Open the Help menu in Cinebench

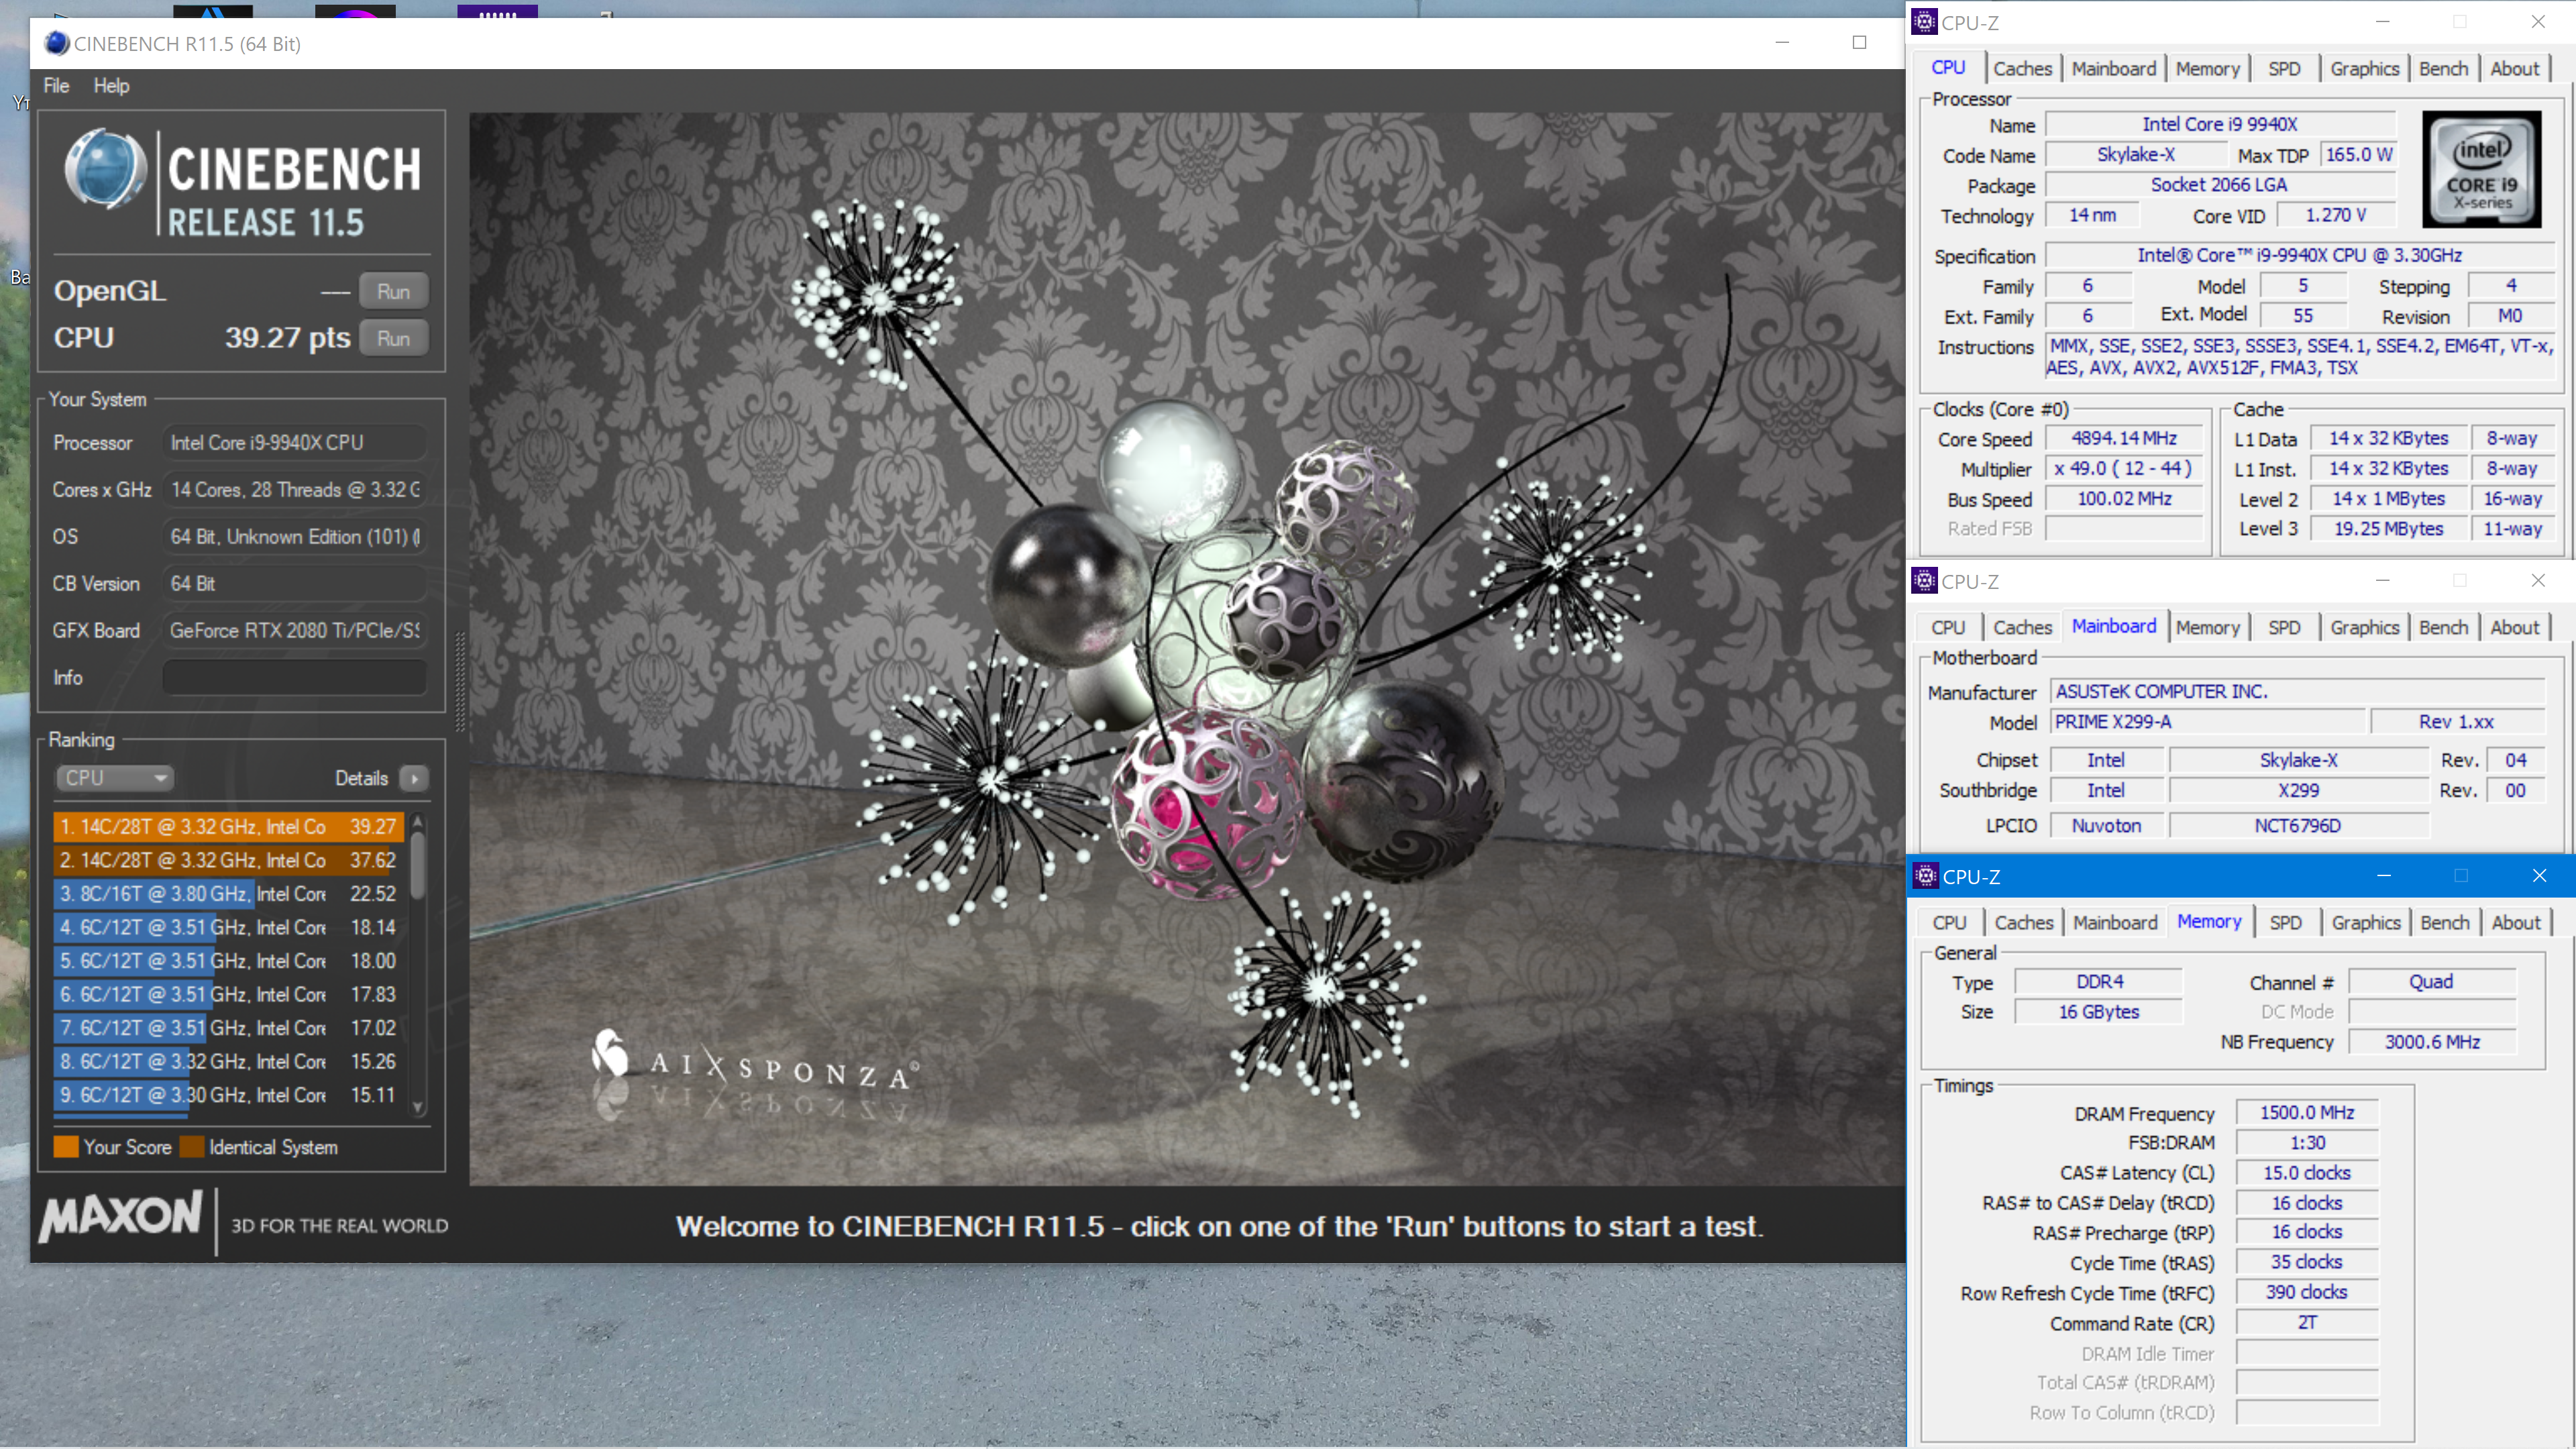[x=111, y=86]
